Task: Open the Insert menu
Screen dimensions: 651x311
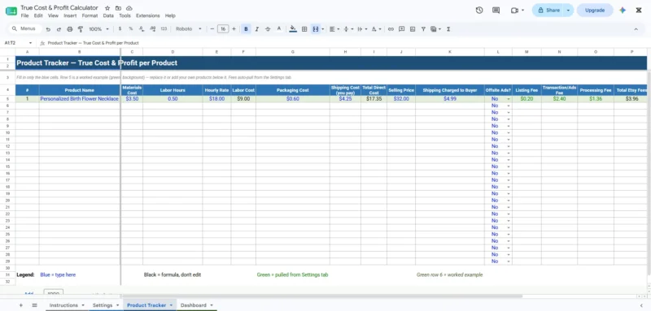Action: [70, 15]
